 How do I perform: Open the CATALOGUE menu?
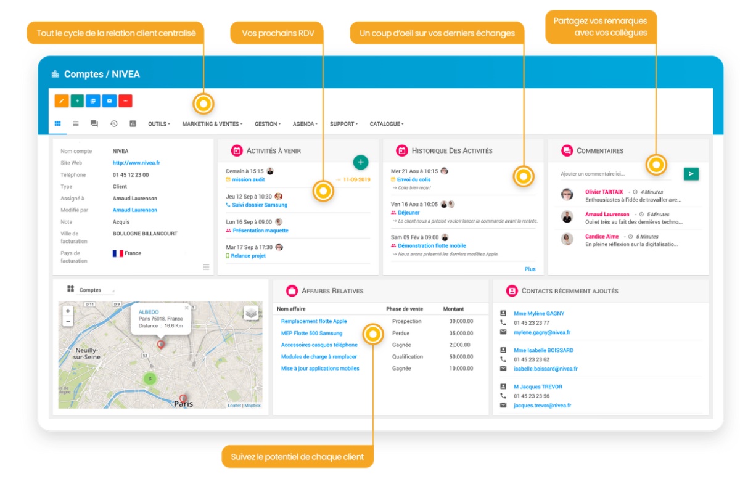[x=387, y=124]
